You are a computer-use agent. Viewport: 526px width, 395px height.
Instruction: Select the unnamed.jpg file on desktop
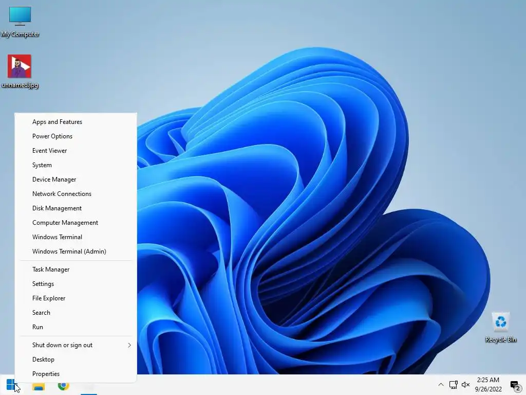(20, 71)
